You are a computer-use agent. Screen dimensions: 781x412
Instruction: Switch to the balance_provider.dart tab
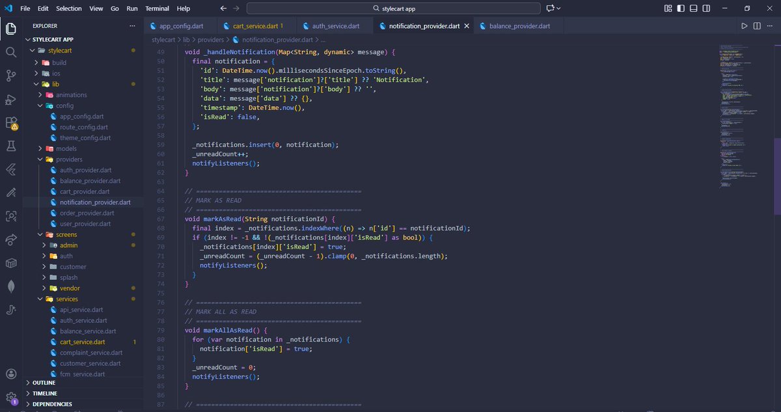pos(517,26)
